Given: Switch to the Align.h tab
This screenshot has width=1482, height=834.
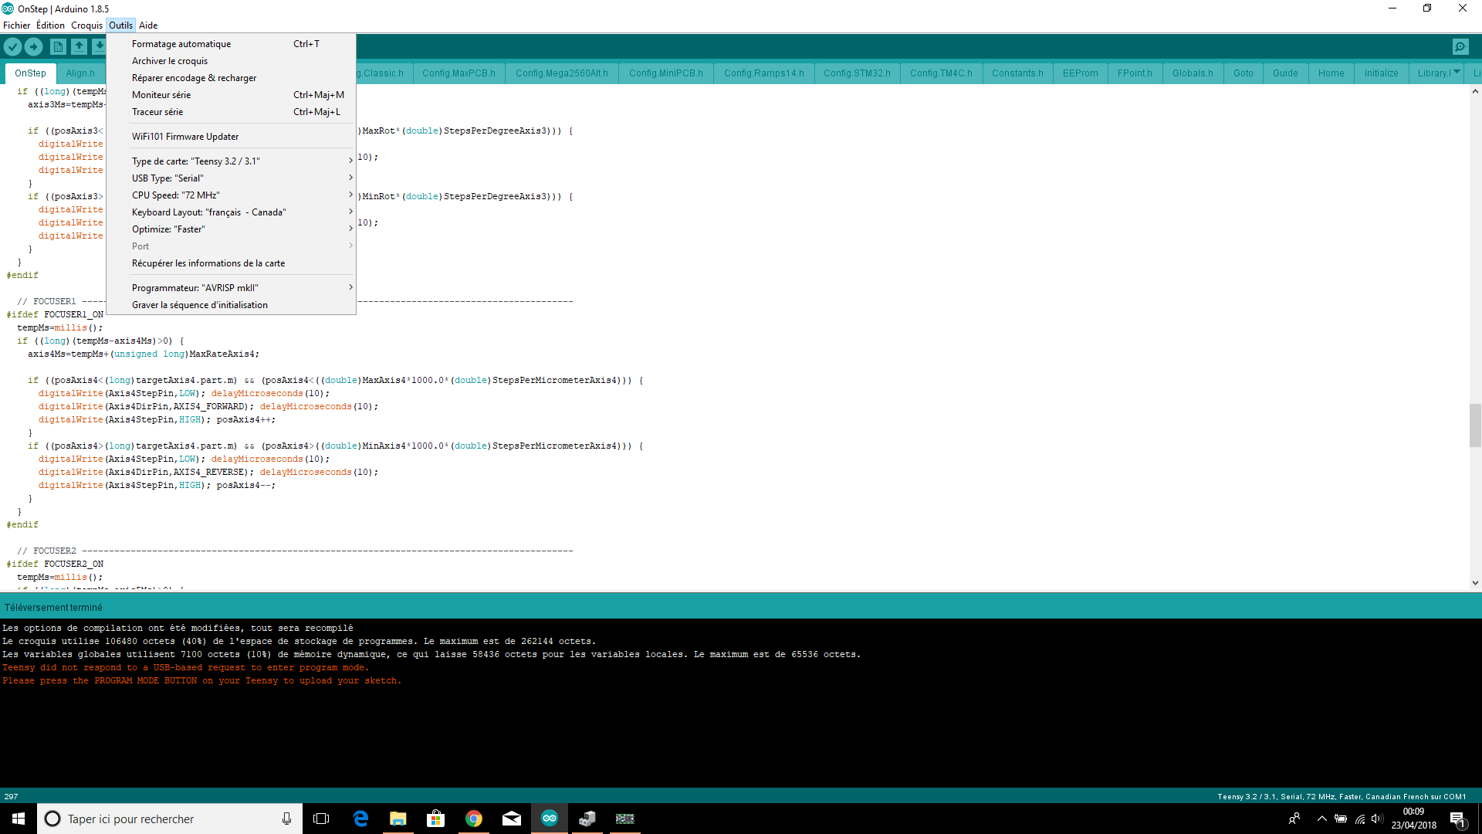Looking at the screenshot, I should (80, 73).
